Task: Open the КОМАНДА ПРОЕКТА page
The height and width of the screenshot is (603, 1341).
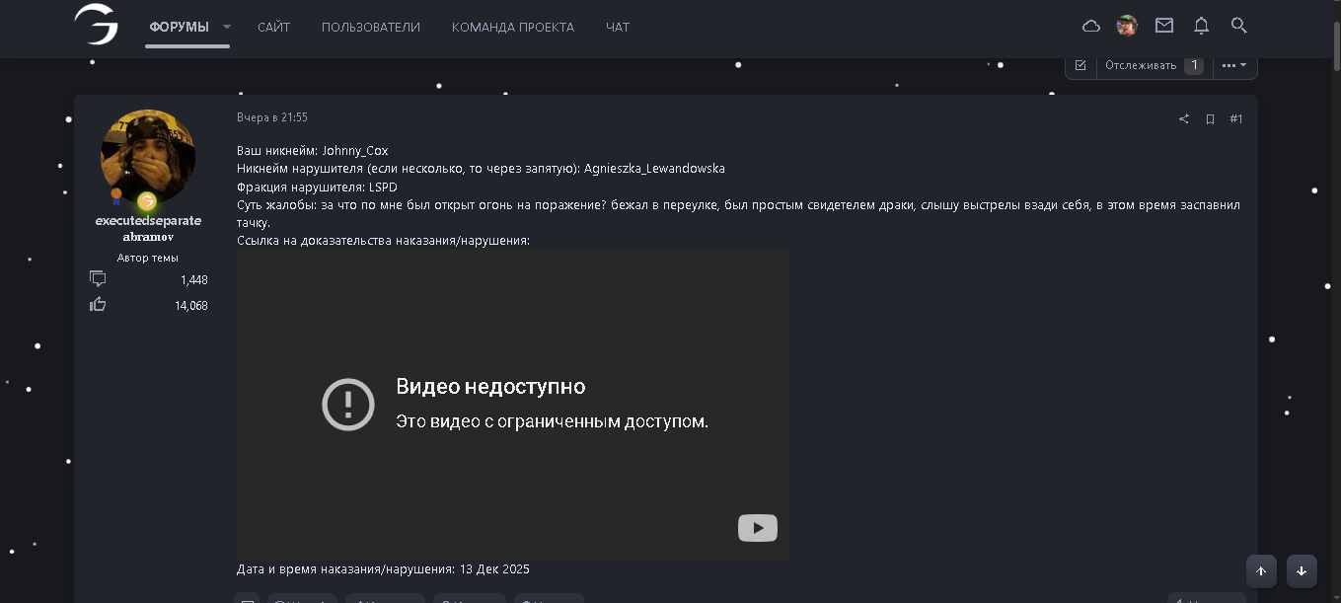Action: click(512, 27)
